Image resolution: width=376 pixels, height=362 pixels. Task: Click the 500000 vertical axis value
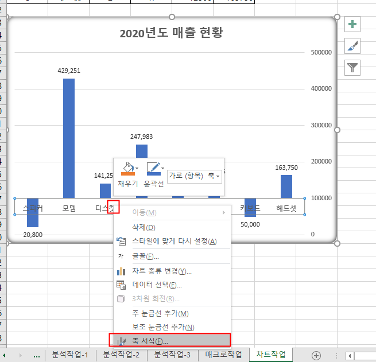[321, 52]
